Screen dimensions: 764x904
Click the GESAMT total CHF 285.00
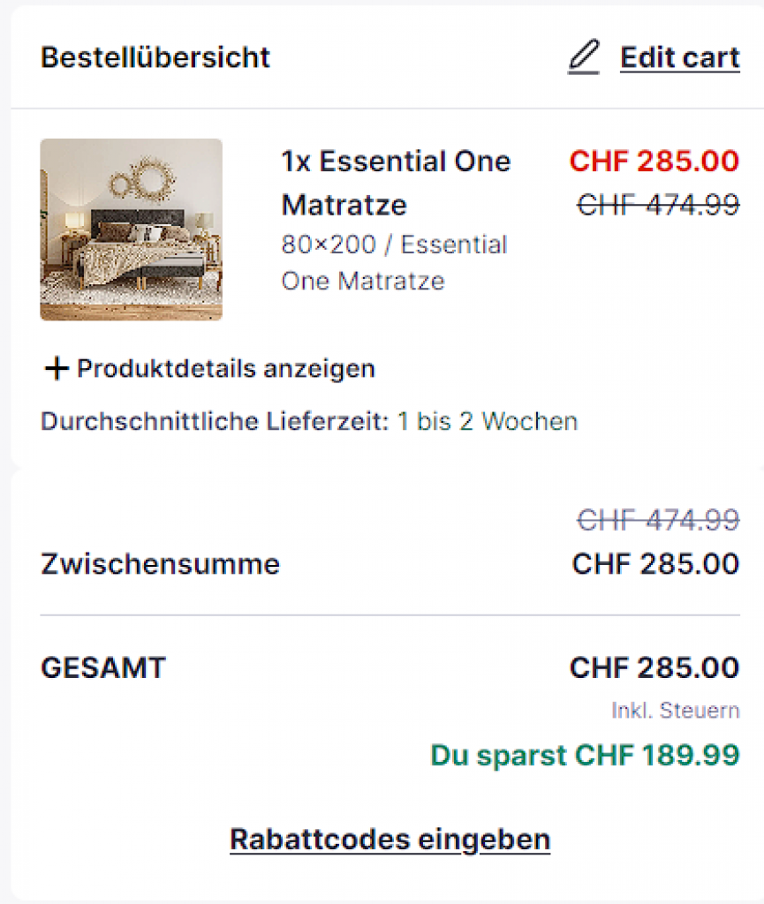tap(654, 667)
